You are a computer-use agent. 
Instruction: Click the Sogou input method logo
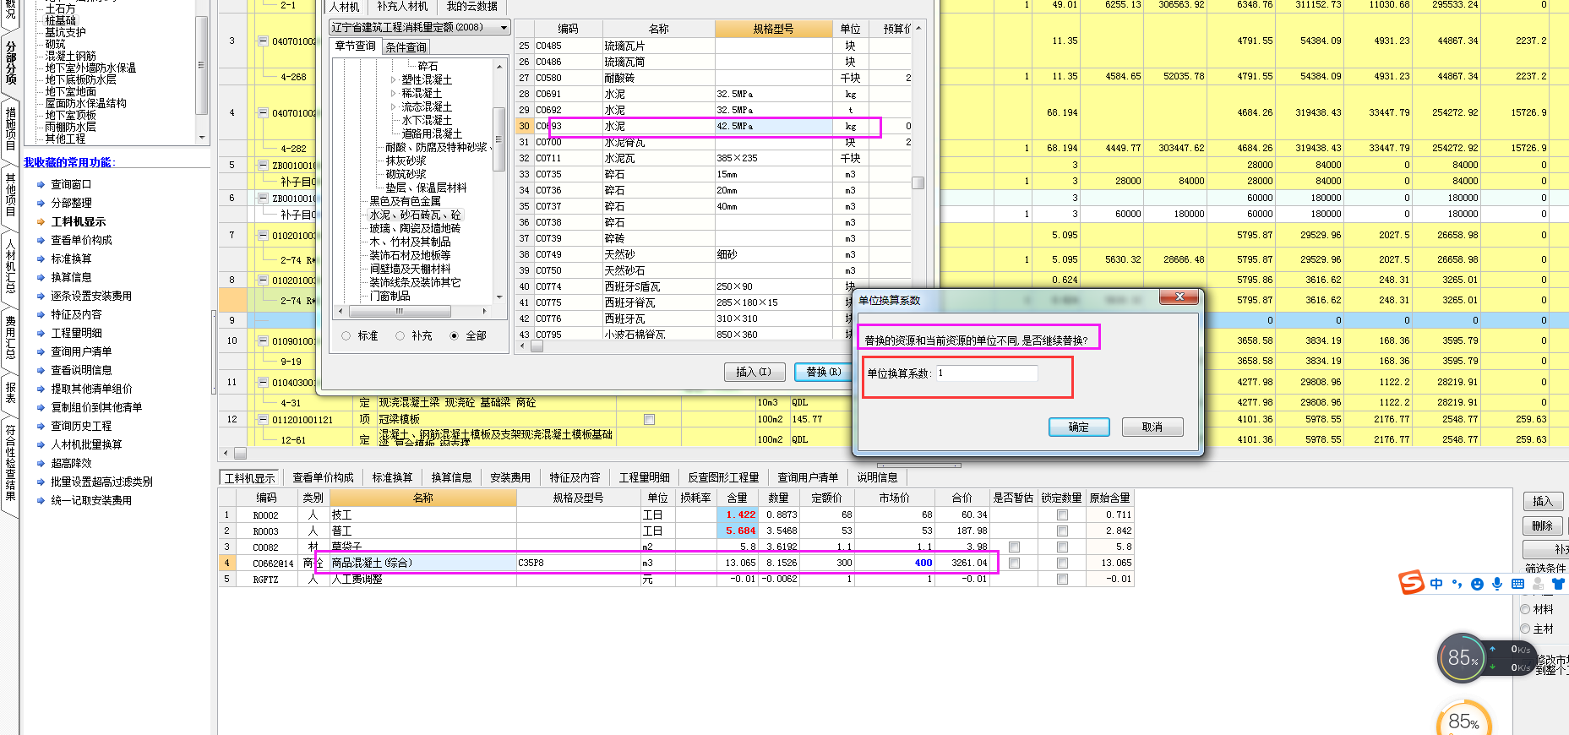1411,583
